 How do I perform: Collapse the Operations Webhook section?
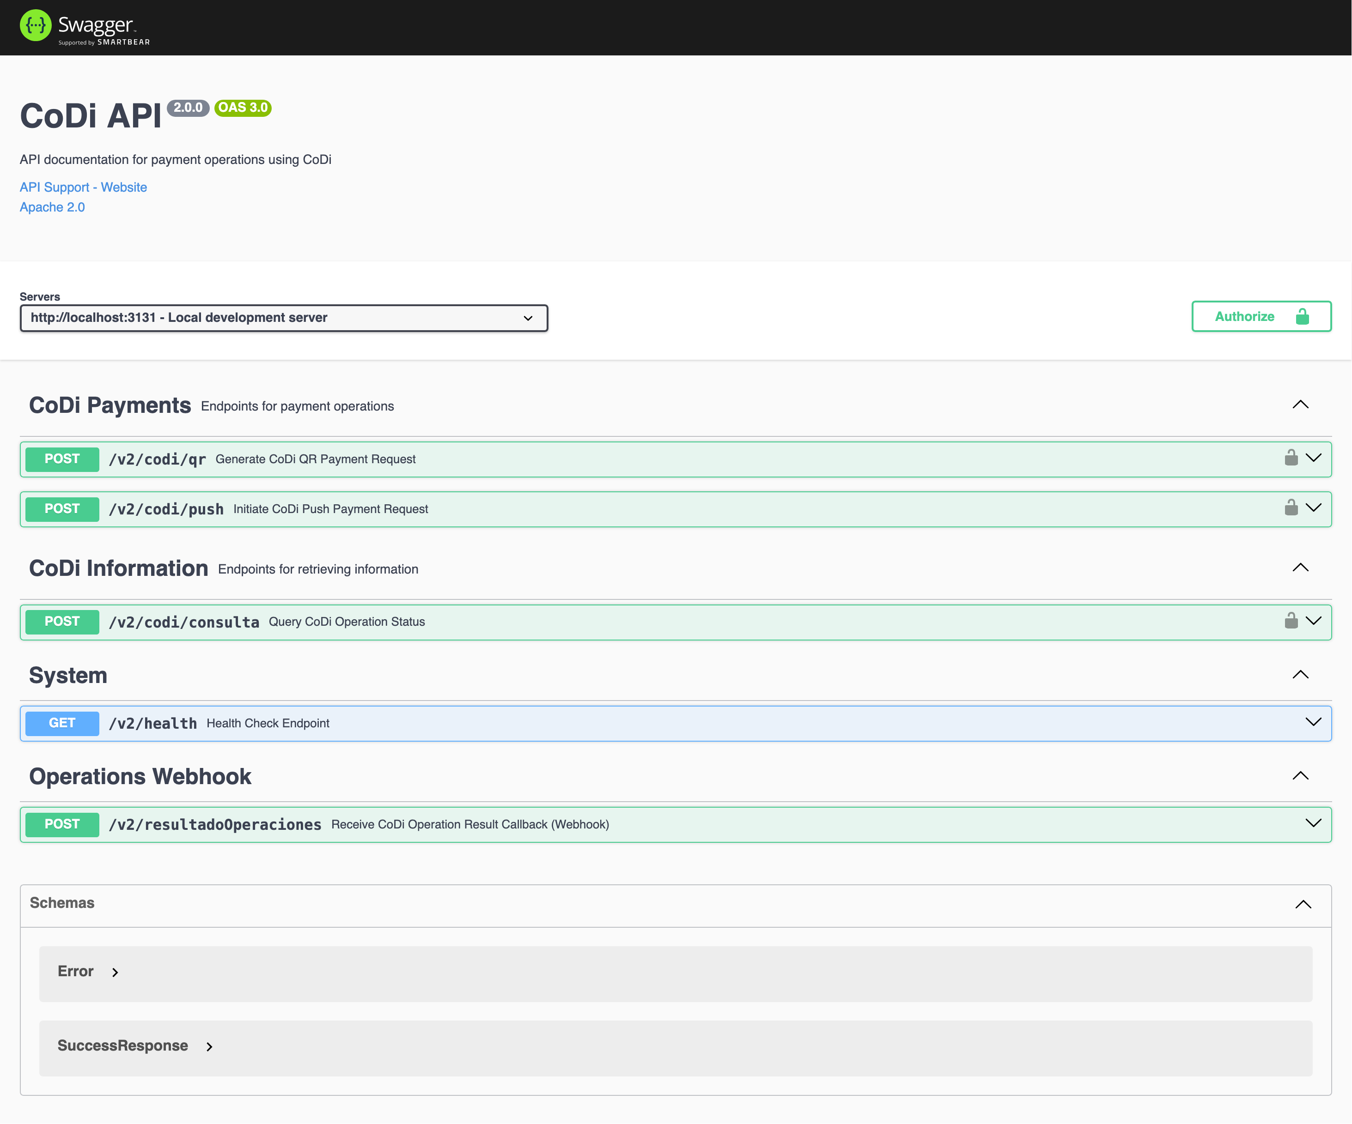[x=1301, y=776]
